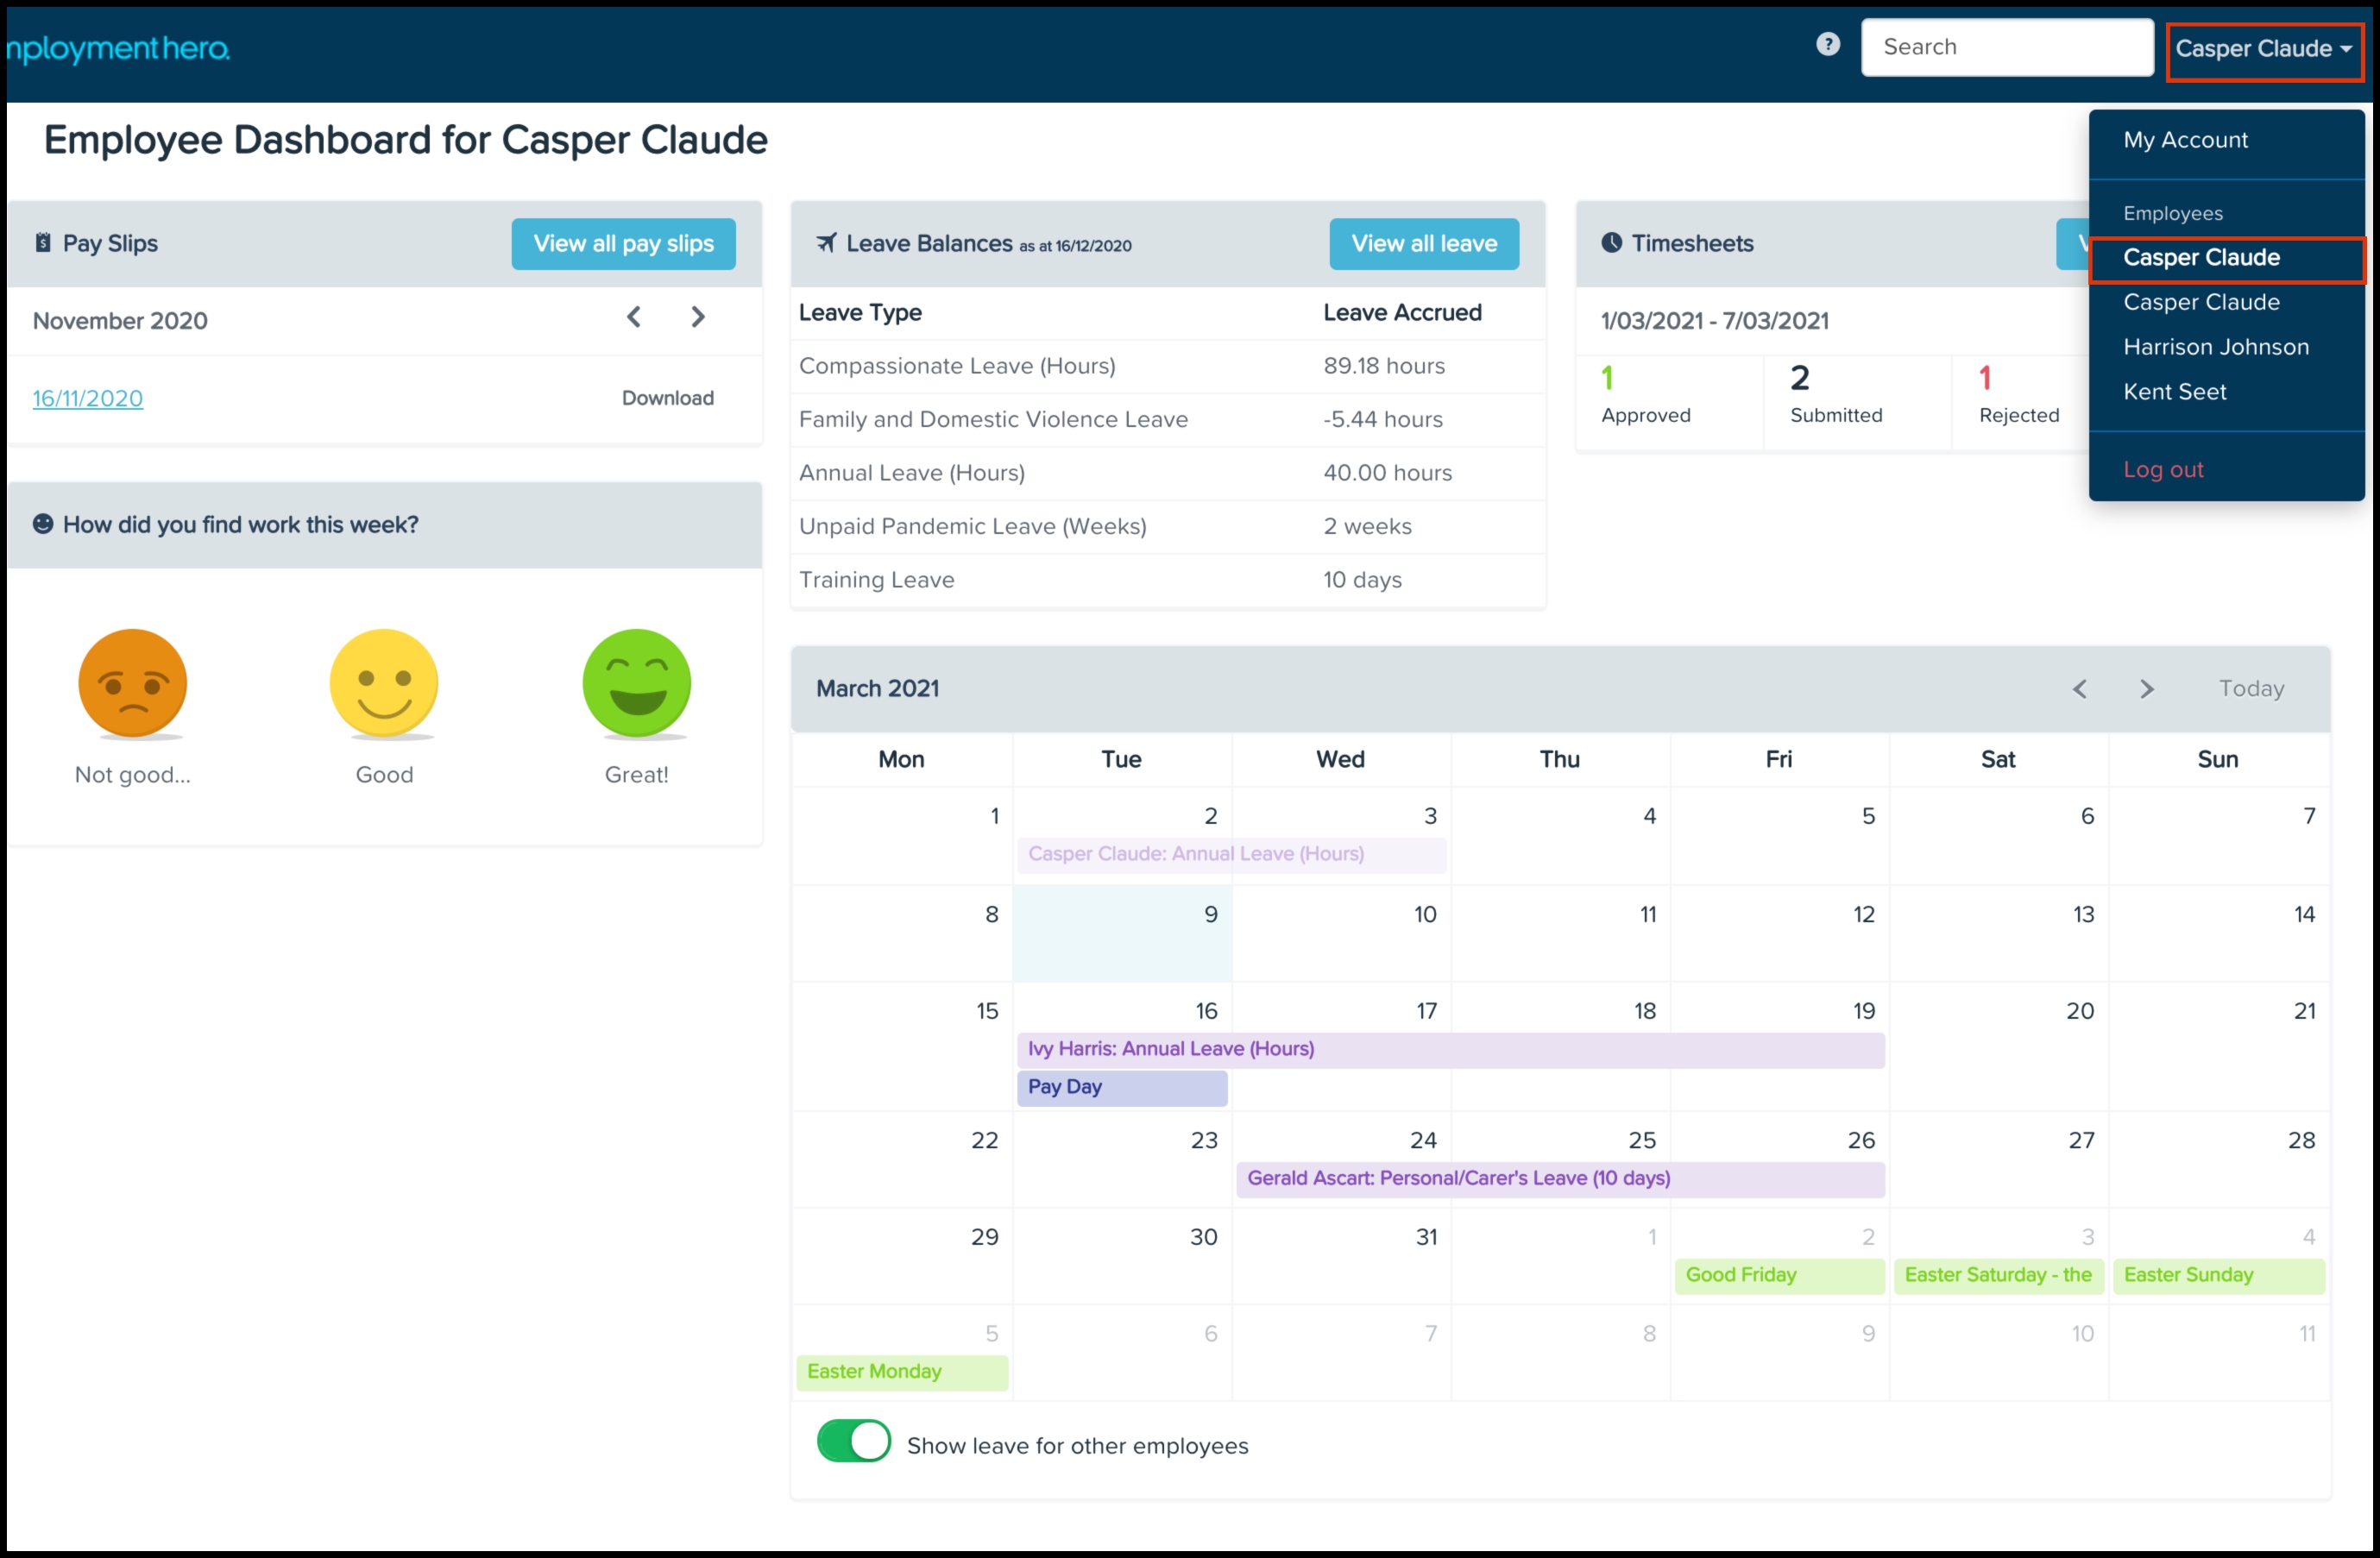Go to previous pay slip month
The width and height of the screenshot is (2380, 1558).
pos(634,318)
